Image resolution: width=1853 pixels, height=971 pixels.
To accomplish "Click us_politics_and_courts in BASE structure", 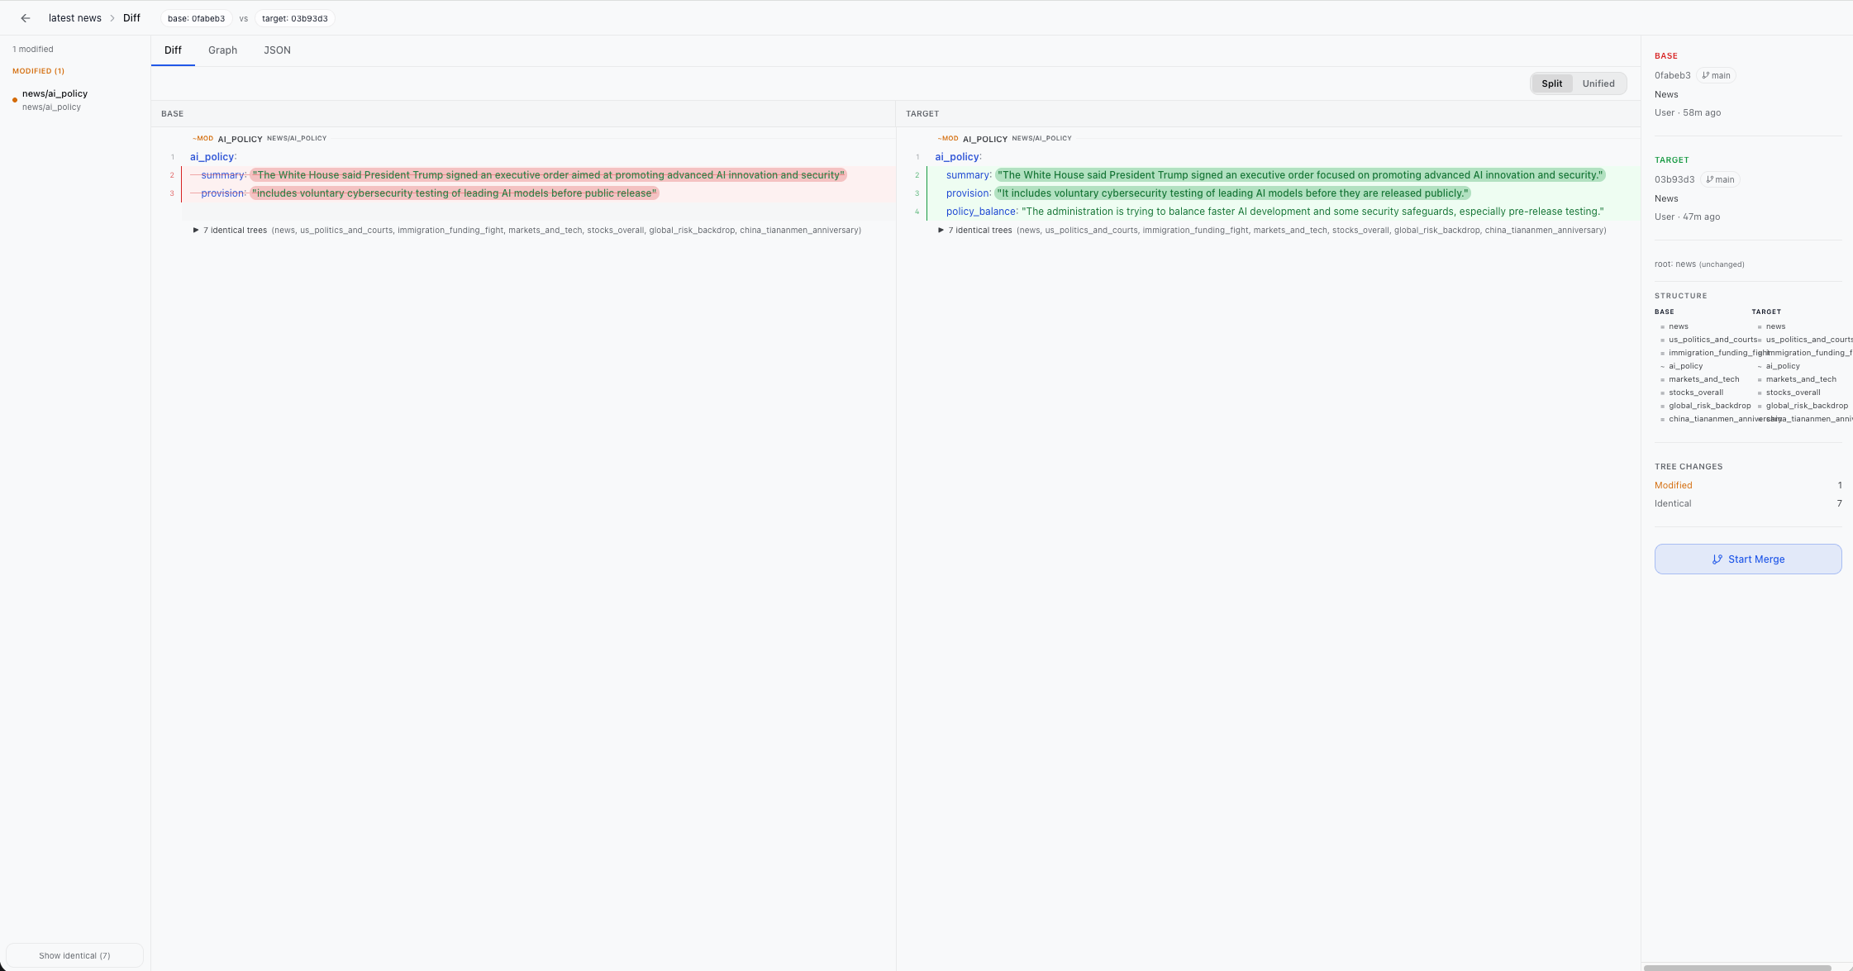I will coord(1712,340).
